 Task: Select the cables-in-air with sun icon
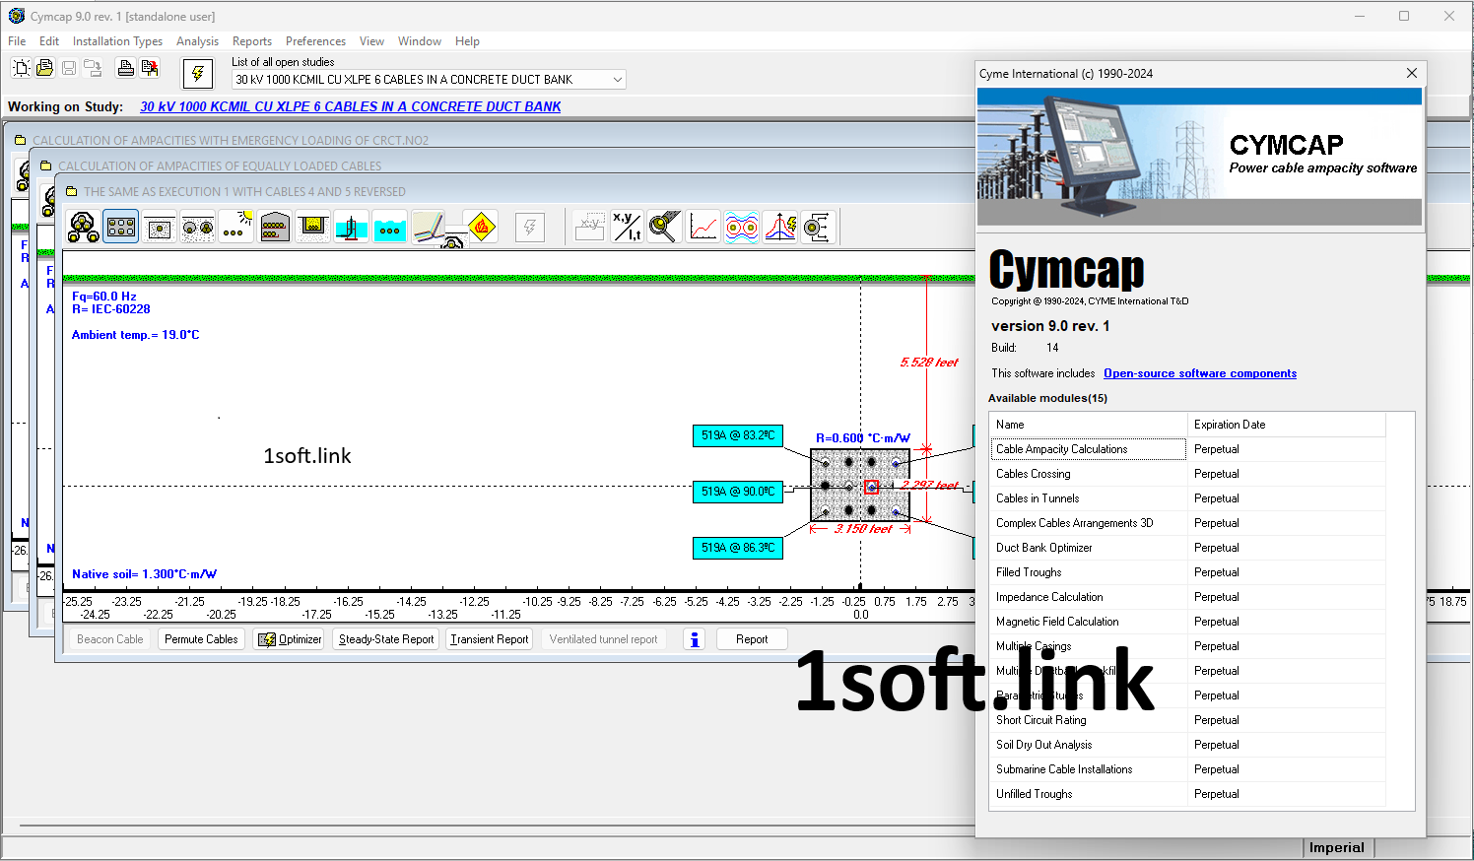(x=236, y=228)
